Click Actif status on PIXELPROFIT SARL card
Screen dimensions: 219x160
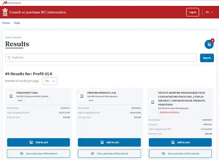coord(20,100)
